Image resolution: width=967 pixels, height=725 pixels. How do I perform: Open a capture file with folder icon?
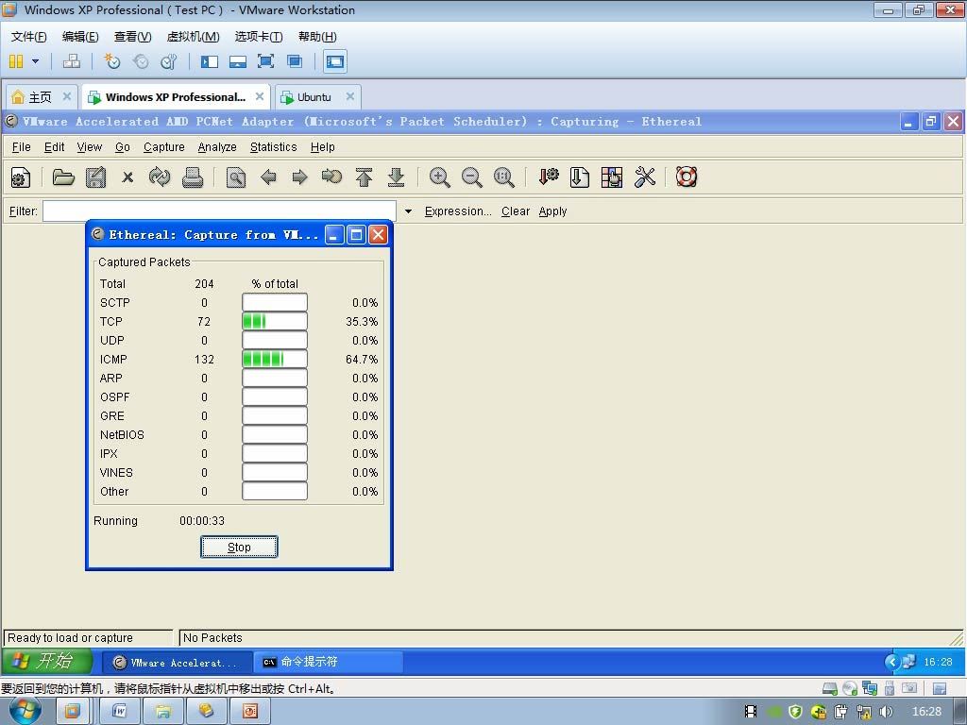coord(63,177)
